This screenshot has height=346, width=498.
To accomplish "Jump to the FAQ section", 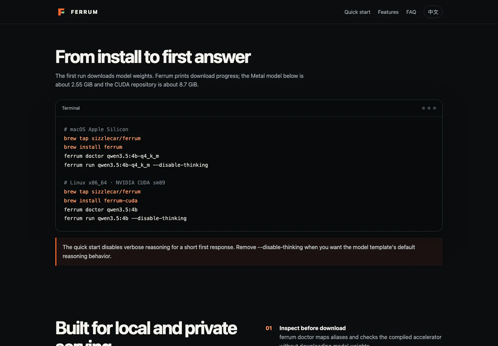I will (x=411, y=12).
